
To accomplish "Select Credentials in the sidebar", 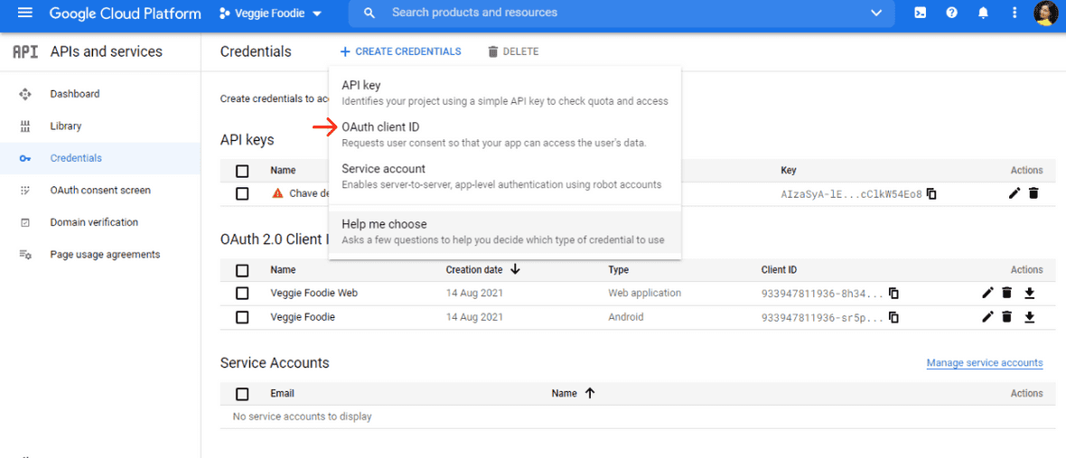I will point(76,158).
